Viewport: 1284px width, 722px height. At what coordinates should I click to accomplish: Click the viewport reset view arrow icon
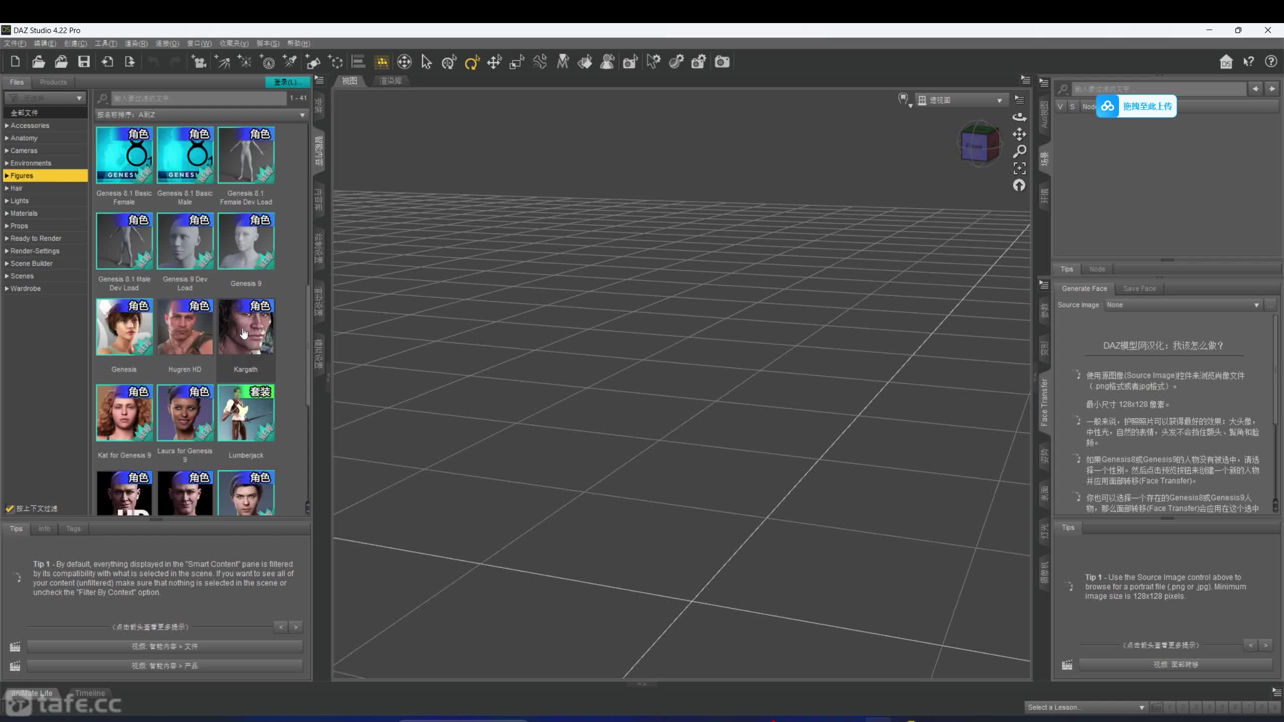point(1019,186)
